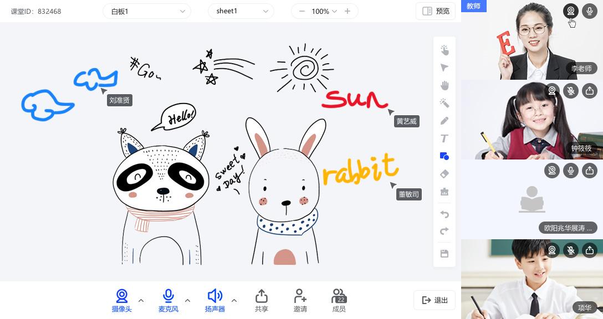Open the 扬声器 speaker device chevron

point(234,300)
